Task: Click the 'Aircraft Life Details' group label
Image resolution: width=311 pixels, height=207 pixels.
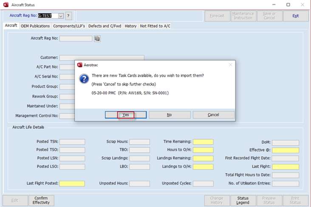Action: click(x=28, y=127)
